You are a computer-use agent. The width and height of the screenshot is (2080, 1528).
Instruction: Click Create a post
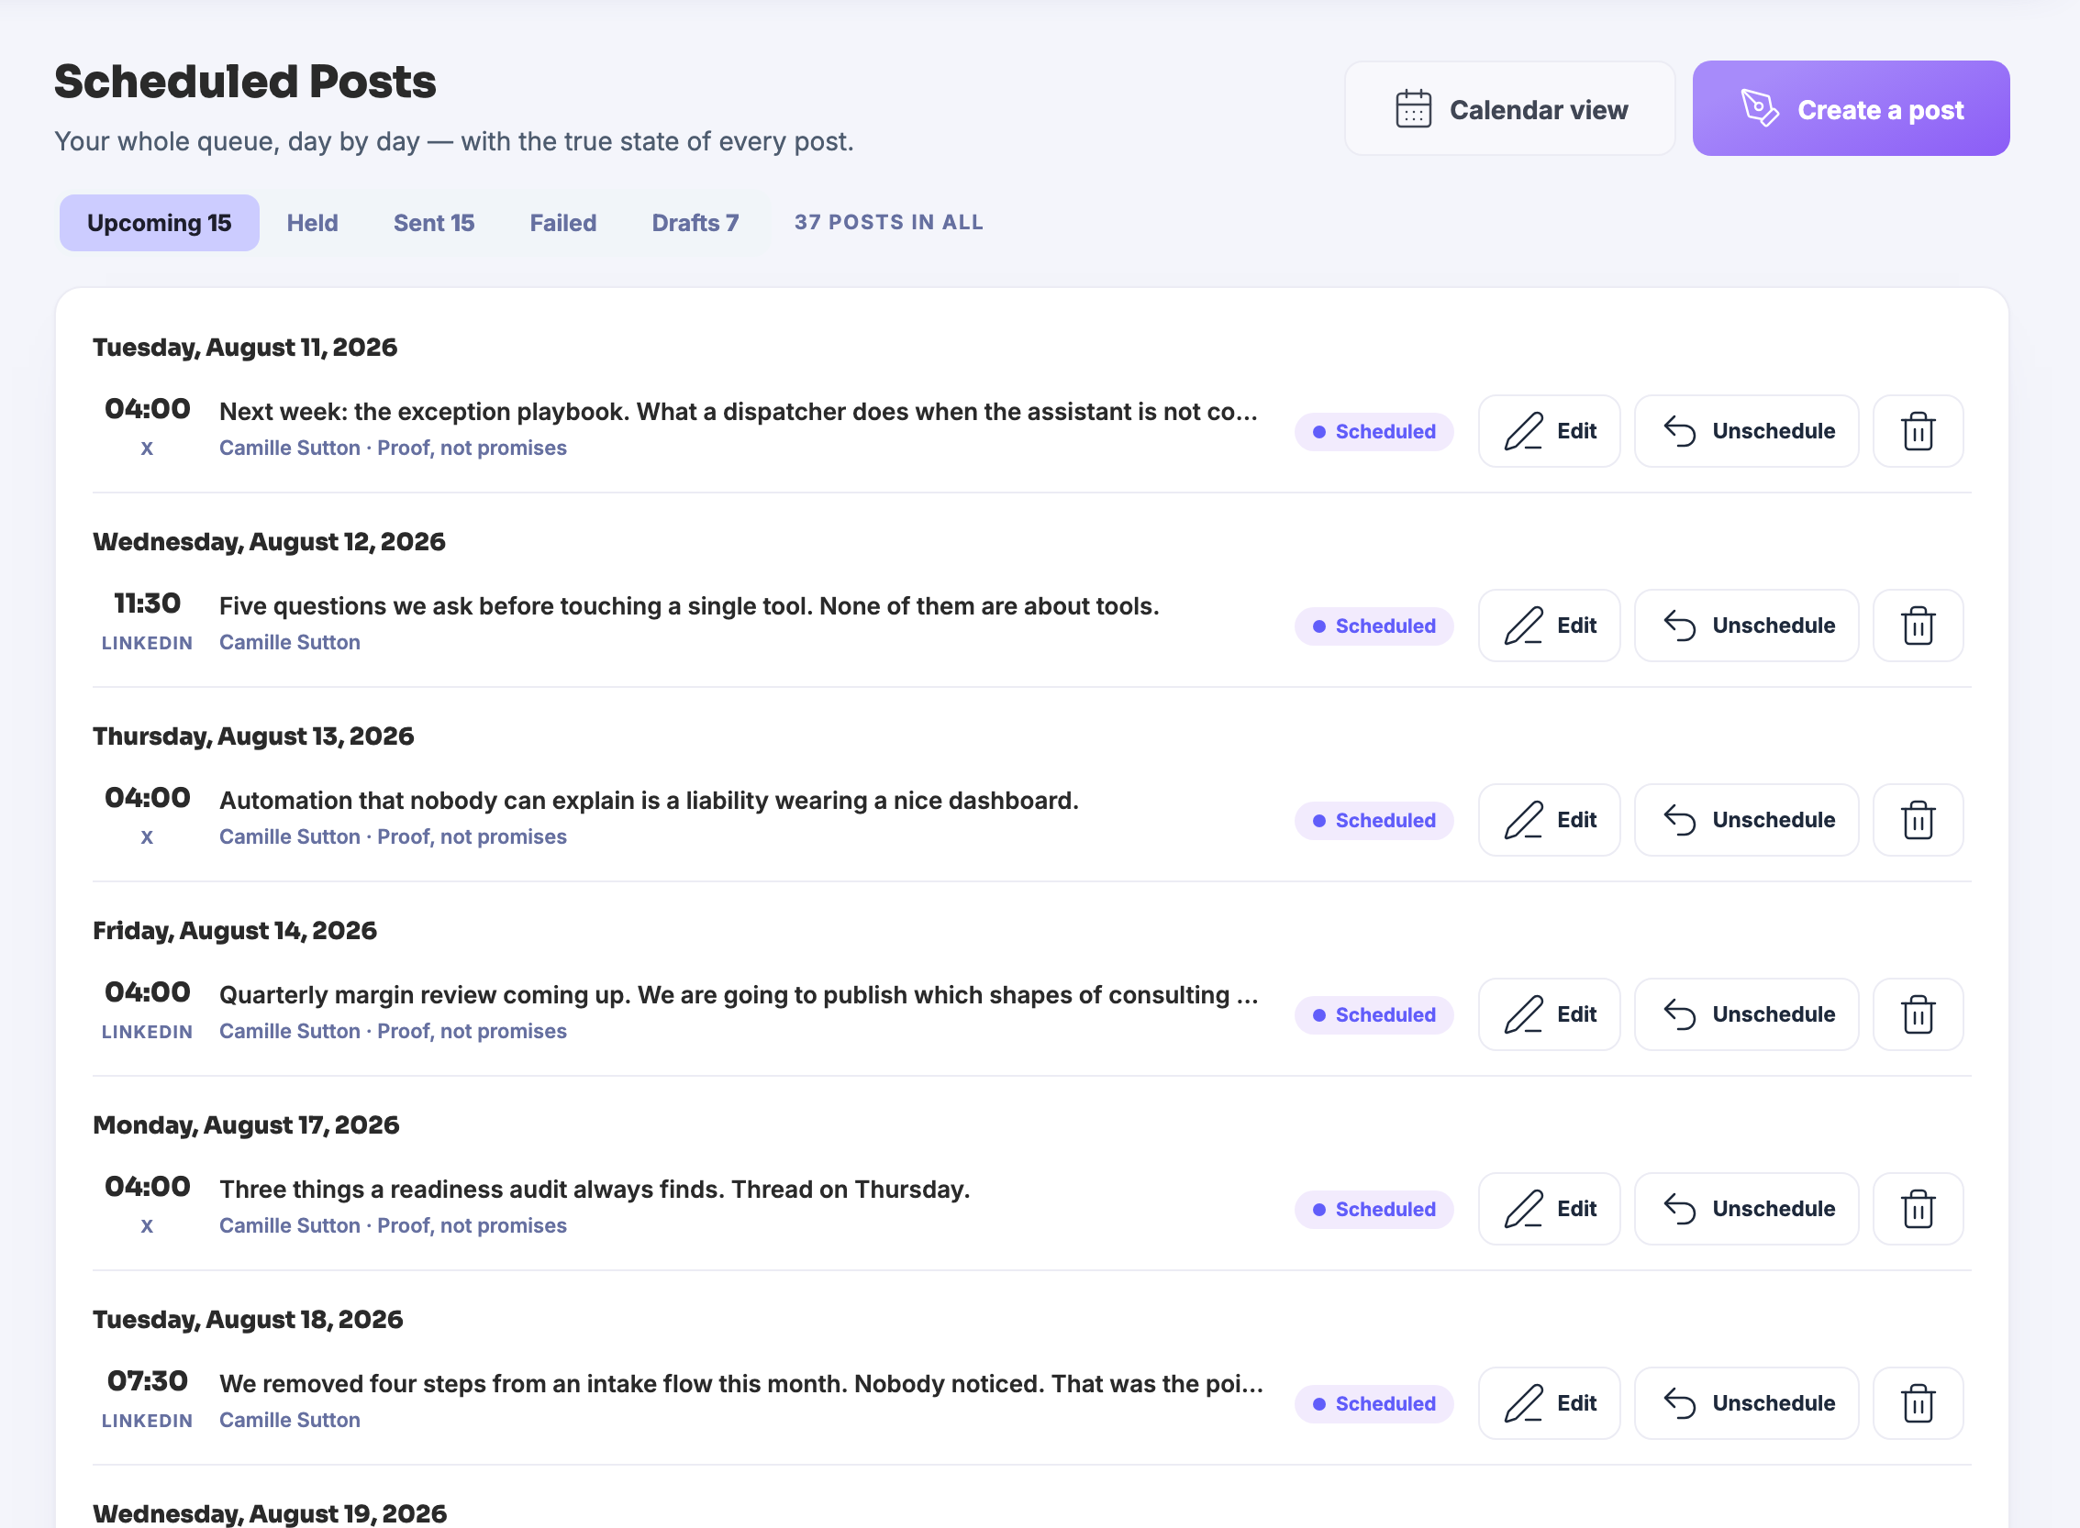[1851, 109]
